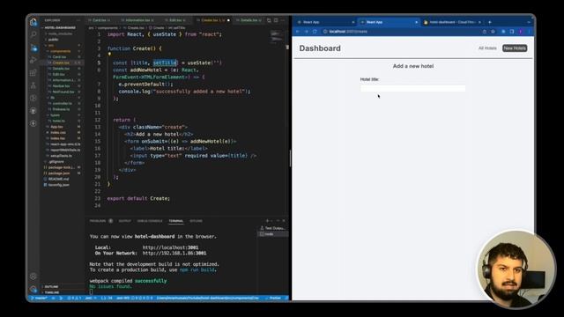Open the Details.tsx editor tab
The image size is (564, 317).
(x=249, y=20)
